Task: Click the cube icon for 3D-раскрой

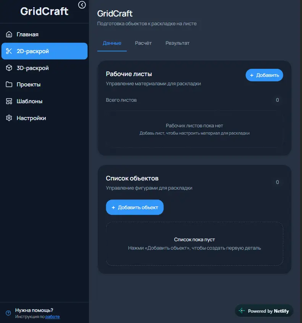Action: (x=9, y=68)
